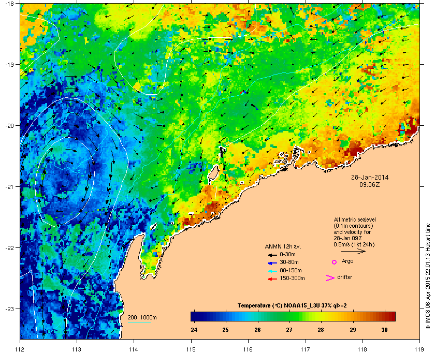Click longitude axis label 113
The width and height of the screenshot is (435, 352).
tap(77, 349)
